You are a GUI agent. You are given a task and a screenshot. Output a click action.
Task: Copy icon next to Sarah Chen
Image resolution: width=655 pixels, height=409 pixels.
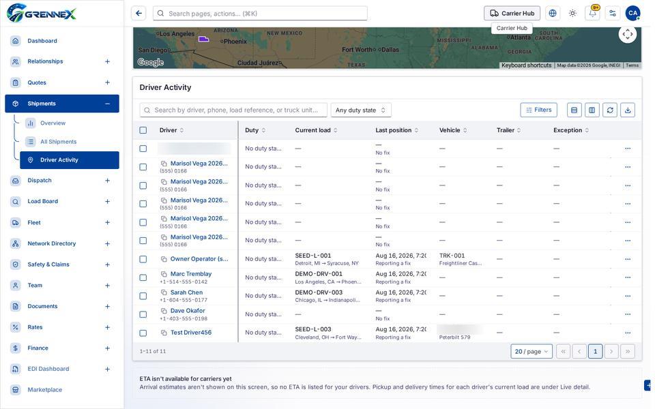pos(164,292)
